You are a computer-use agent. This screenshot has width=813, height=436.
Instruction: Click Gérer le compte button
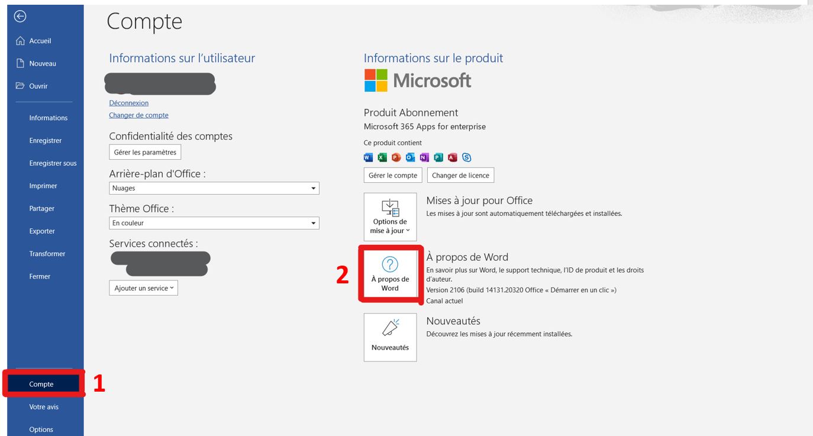click(393, 175)
